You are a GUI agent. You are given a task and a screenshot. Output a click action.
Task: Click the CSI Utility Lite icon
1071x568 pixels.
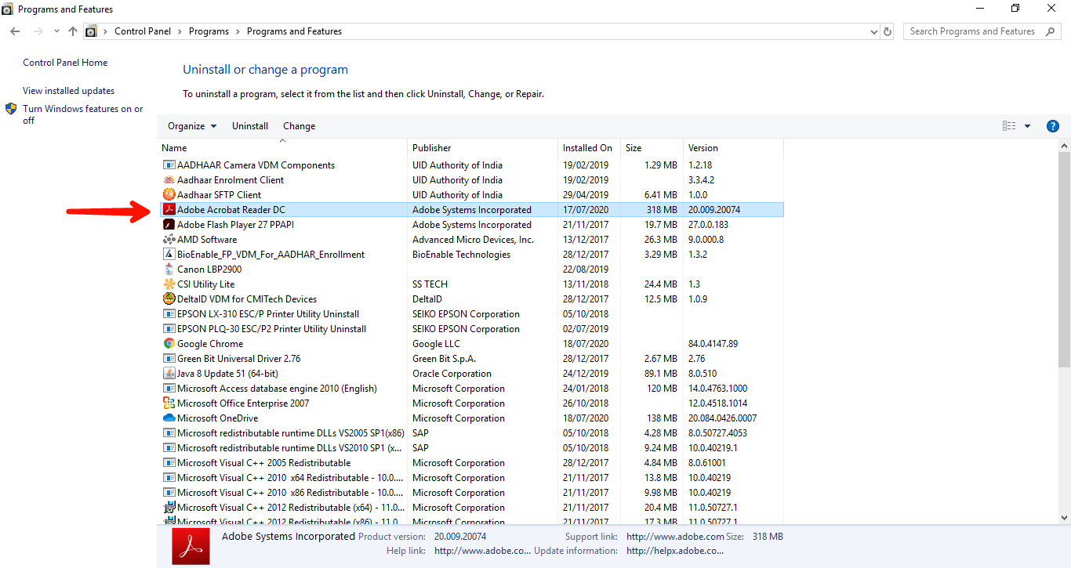(169, 284)
